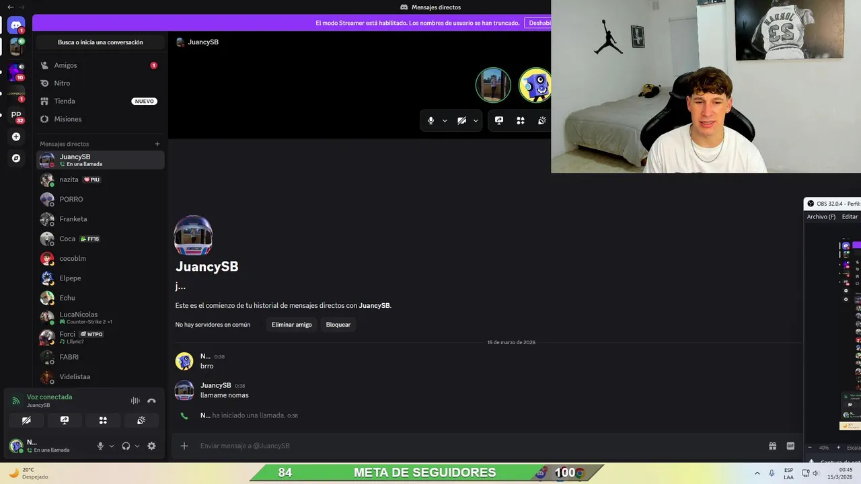Screen dimensions: 861x484
Task: Open Coca direct message
Action: tap(100, 239)
